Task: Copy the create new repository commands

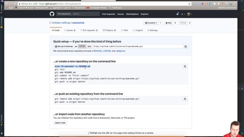Action: click(x=185, y=66)
